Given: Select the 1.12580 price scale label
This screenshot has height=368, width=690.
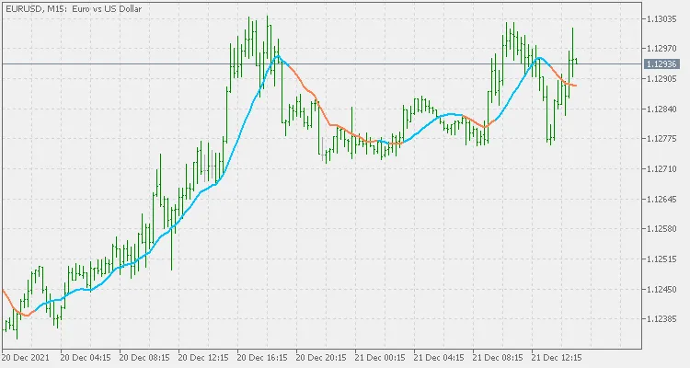Looking at the screenshot, I should pyautogui.click(x=662, y=229).
